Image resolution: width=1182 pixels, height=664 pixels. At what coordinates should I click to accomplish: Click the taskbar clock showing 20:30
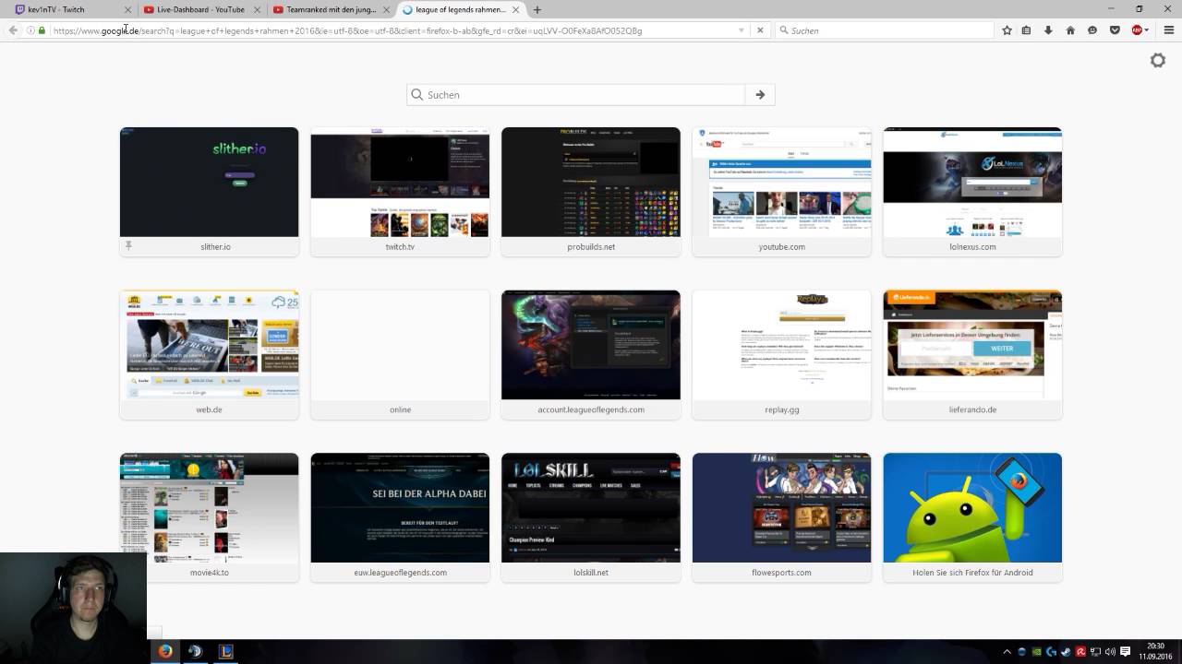click(1155, 651)
